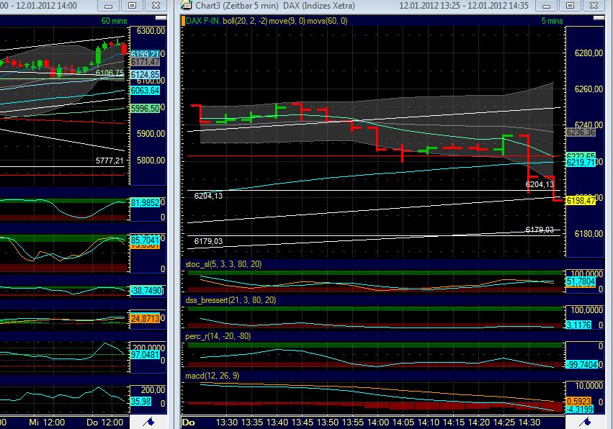Click the 6280,00 level on the price scale
The image size is (613, 429).
coord(589,53)
